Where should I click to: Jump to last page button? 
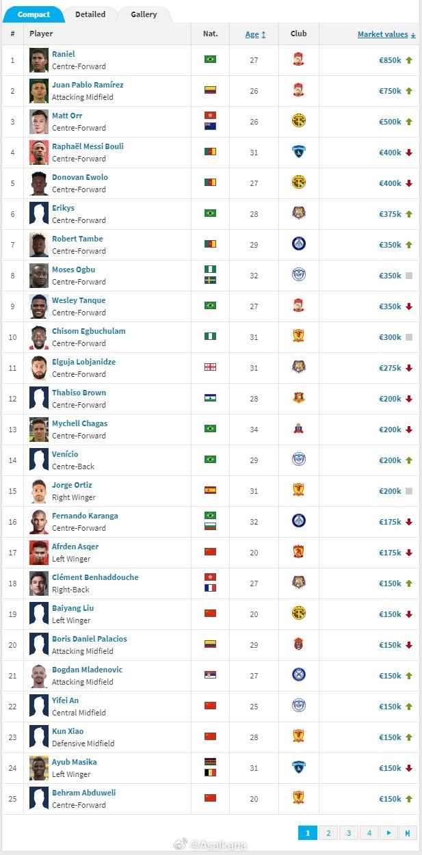coord(408,833)
